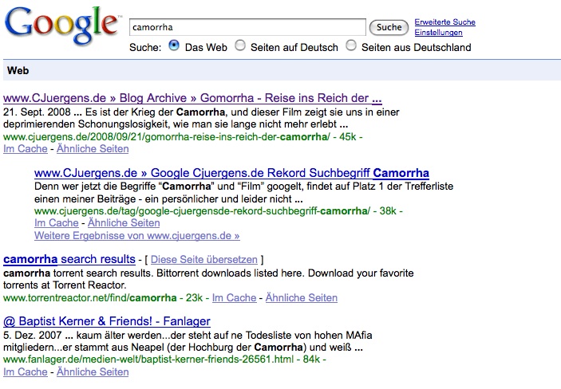Click Diese Seite übersetzen link
The image size is (561, 389).
coord(204,260)
